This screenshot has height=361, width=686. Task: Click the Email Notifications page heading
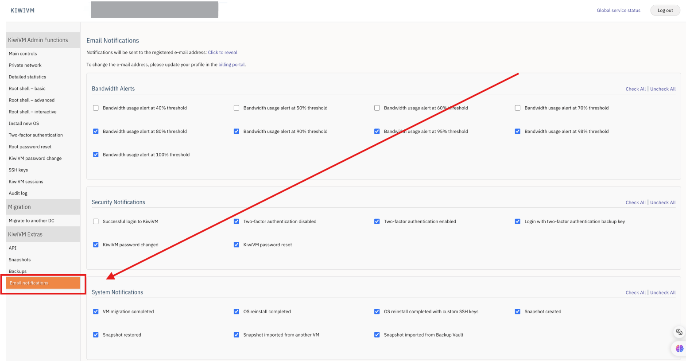point(112,40)
